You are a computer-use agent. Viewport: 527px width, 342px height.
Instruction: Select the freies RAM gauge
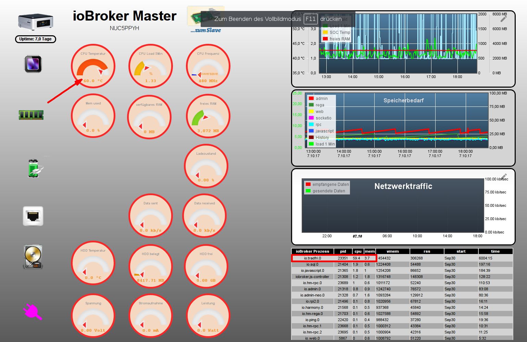208,116
